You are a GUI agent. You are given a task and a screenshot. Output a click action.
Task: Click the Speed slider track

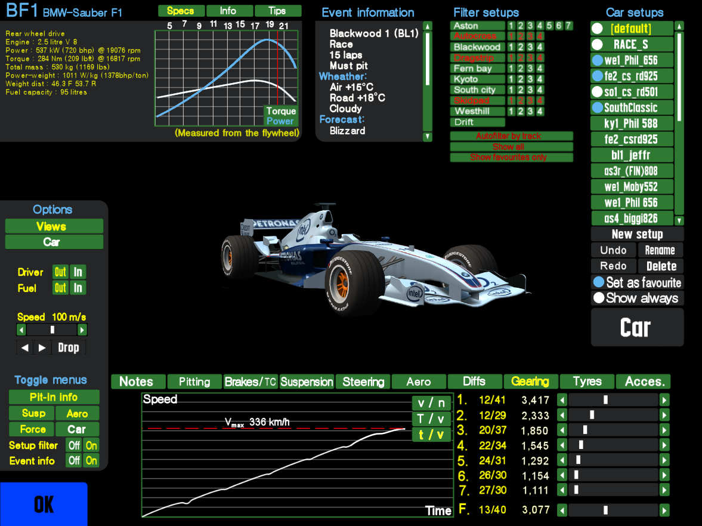[x=51, y=330]
